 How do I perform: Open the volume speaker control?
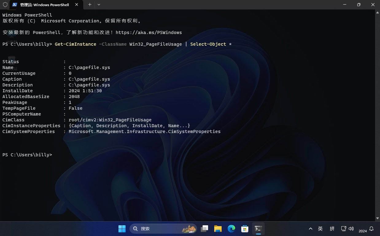point(351,229)
